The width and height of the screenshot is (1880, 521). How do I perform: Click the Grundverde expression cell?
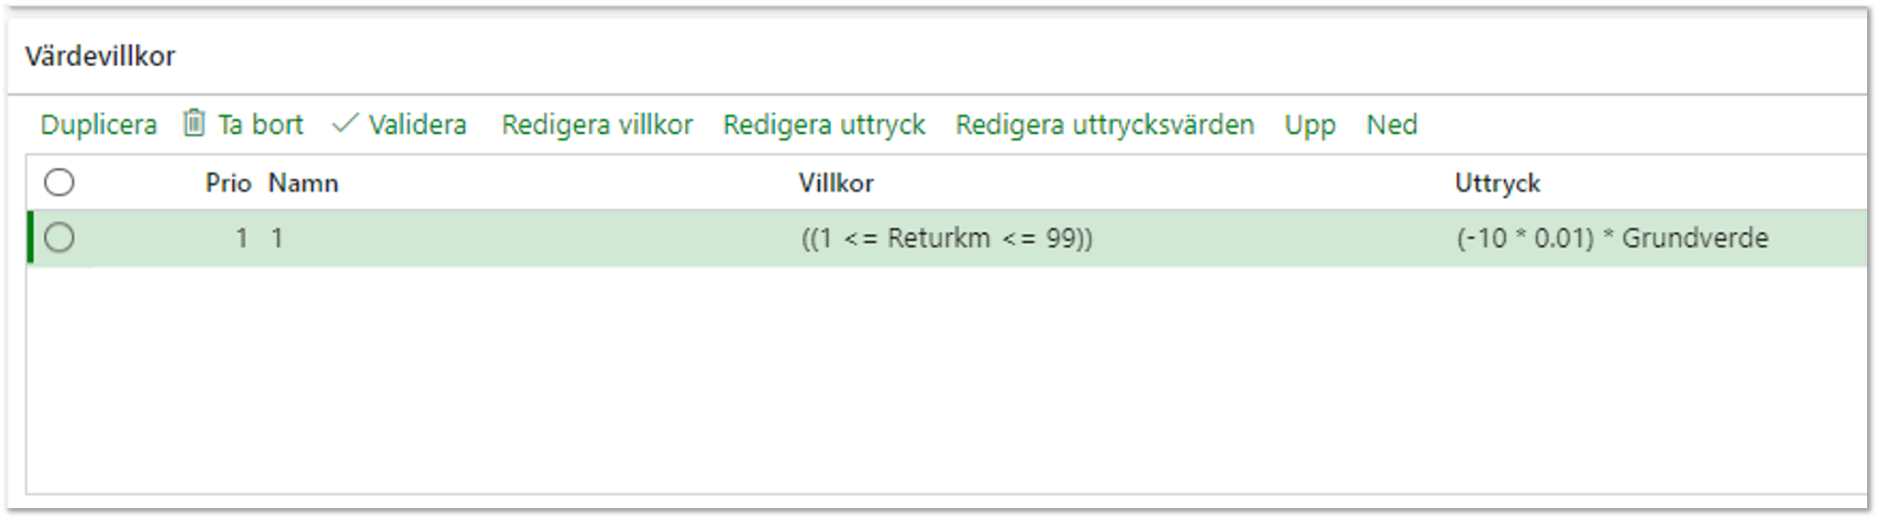point(1611,238)
